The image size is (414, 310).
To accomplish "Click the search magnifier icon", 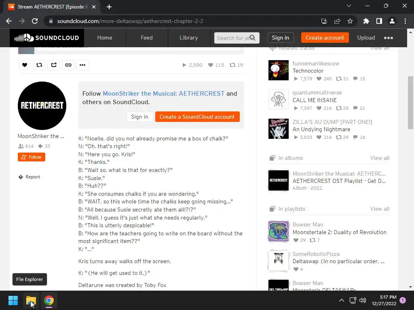I will [252, 38].
